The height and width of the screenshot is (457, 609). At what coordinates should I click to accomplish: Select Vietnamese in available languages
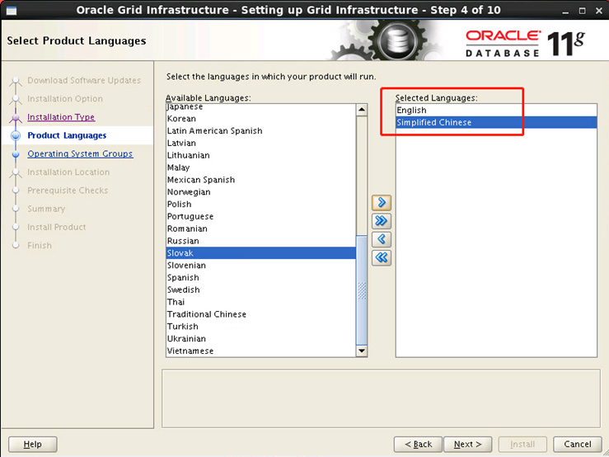[260, 351]
